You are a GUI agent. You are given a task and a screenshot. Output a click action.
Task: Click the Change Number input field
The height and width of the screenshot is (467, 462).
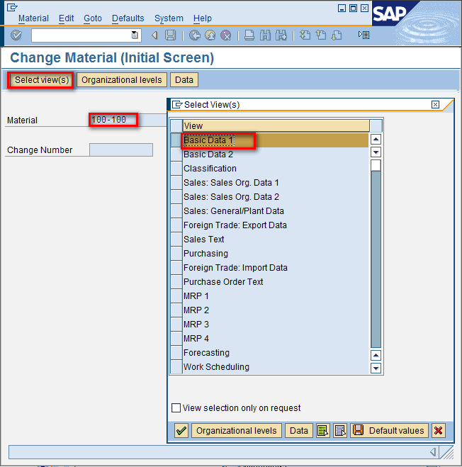(121, 150)
